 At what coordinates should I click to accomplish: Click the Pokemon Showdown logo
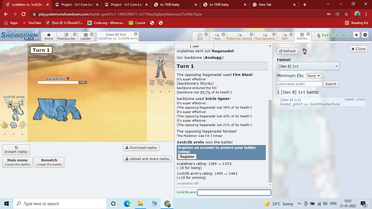[20, 35]
